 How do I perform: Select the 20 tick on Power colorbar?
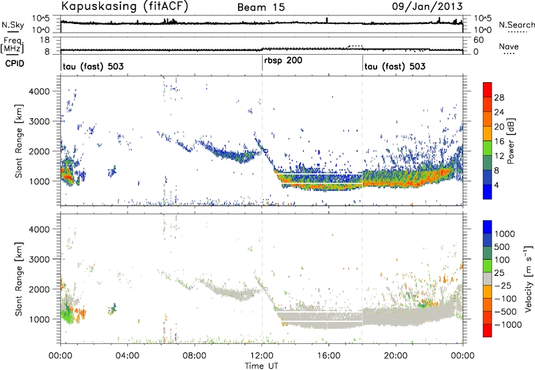[x=499, y=127]
